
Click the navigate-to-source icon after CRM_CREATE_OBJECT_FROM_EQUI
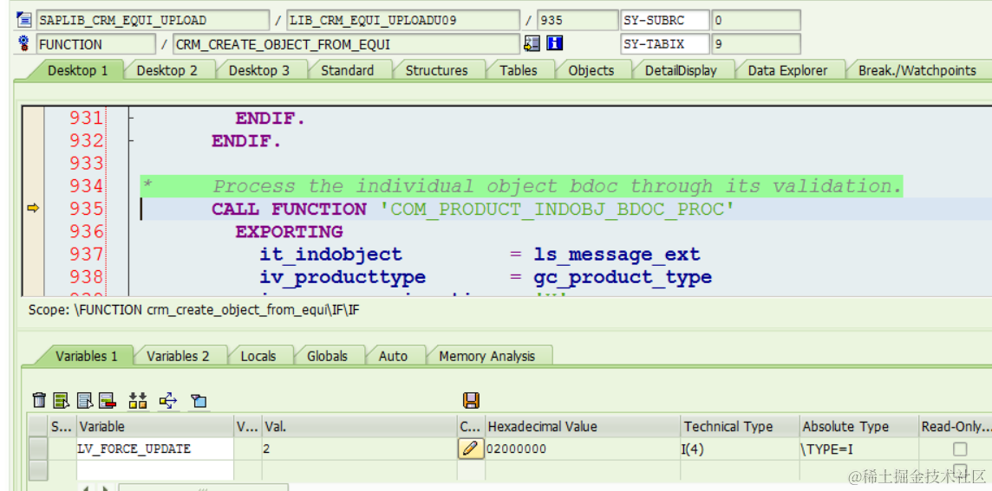[532, 43]
